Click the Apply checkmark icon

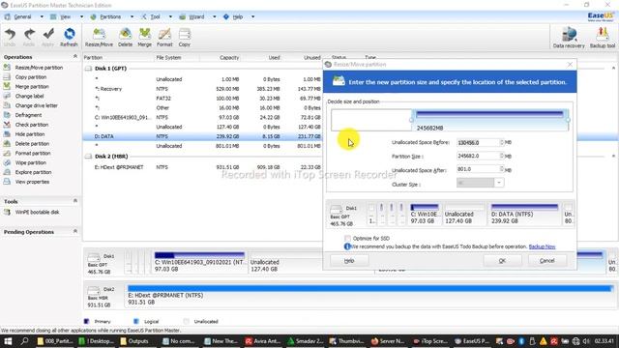tap(48, 38)
